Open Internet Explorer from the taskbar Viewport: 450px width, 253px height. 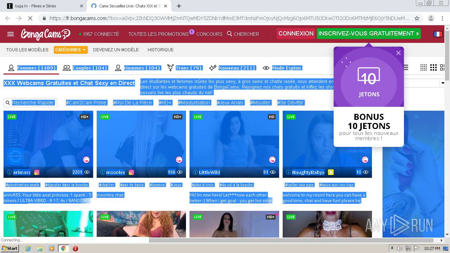[28, 248]
